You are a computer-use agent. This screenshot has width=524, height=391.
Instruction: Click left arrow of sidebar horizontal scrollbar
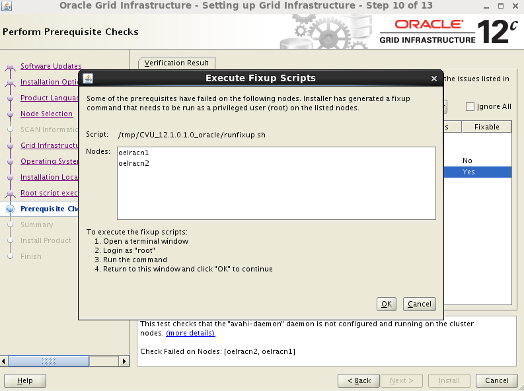pyautogui.click(x=4, y=361)
